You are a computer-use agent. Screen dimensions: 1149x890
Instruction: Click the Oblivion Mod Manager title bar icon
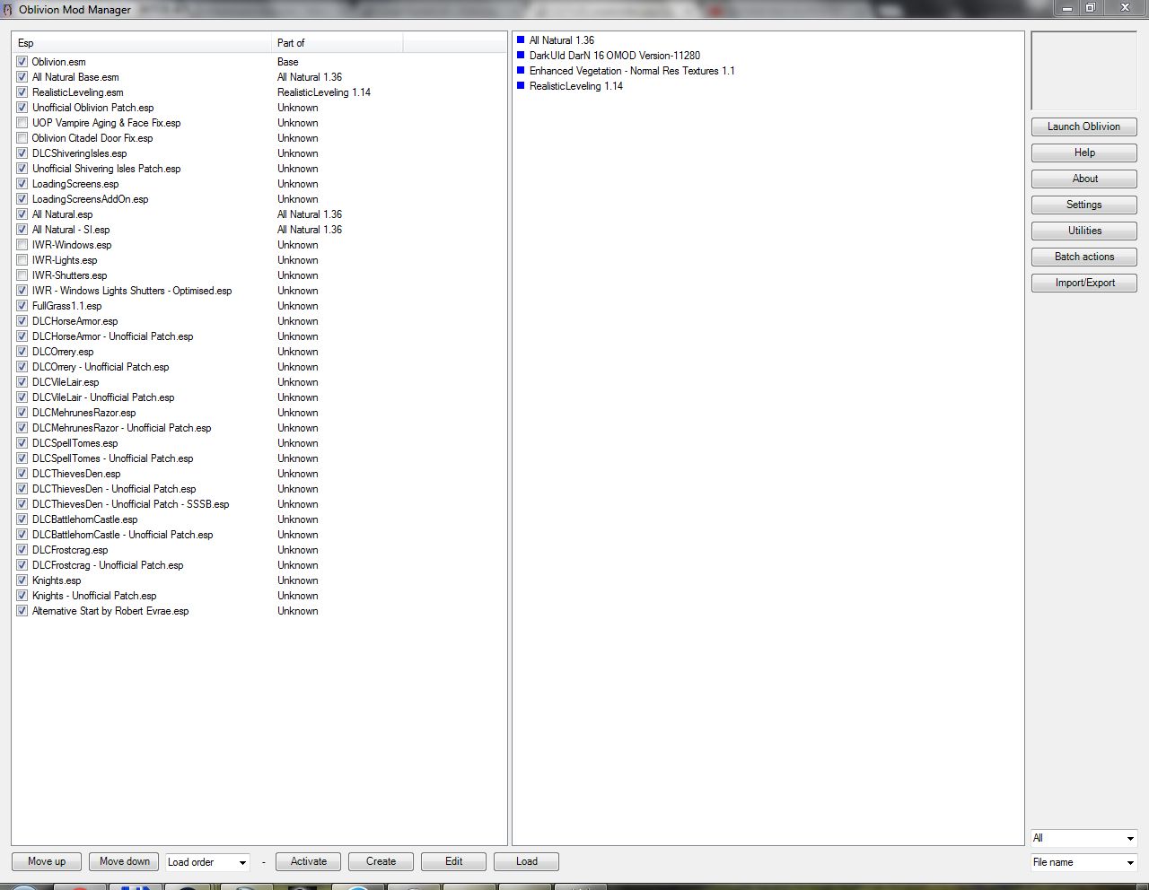(8, 10)
